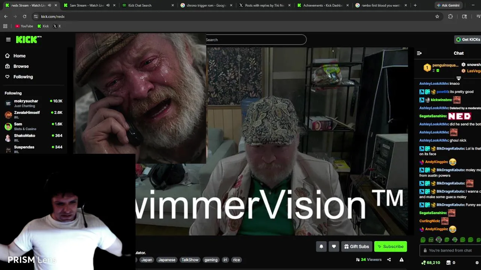Click the Japanese tag
This screenshot has height=270, width=481.
[167, 260]
